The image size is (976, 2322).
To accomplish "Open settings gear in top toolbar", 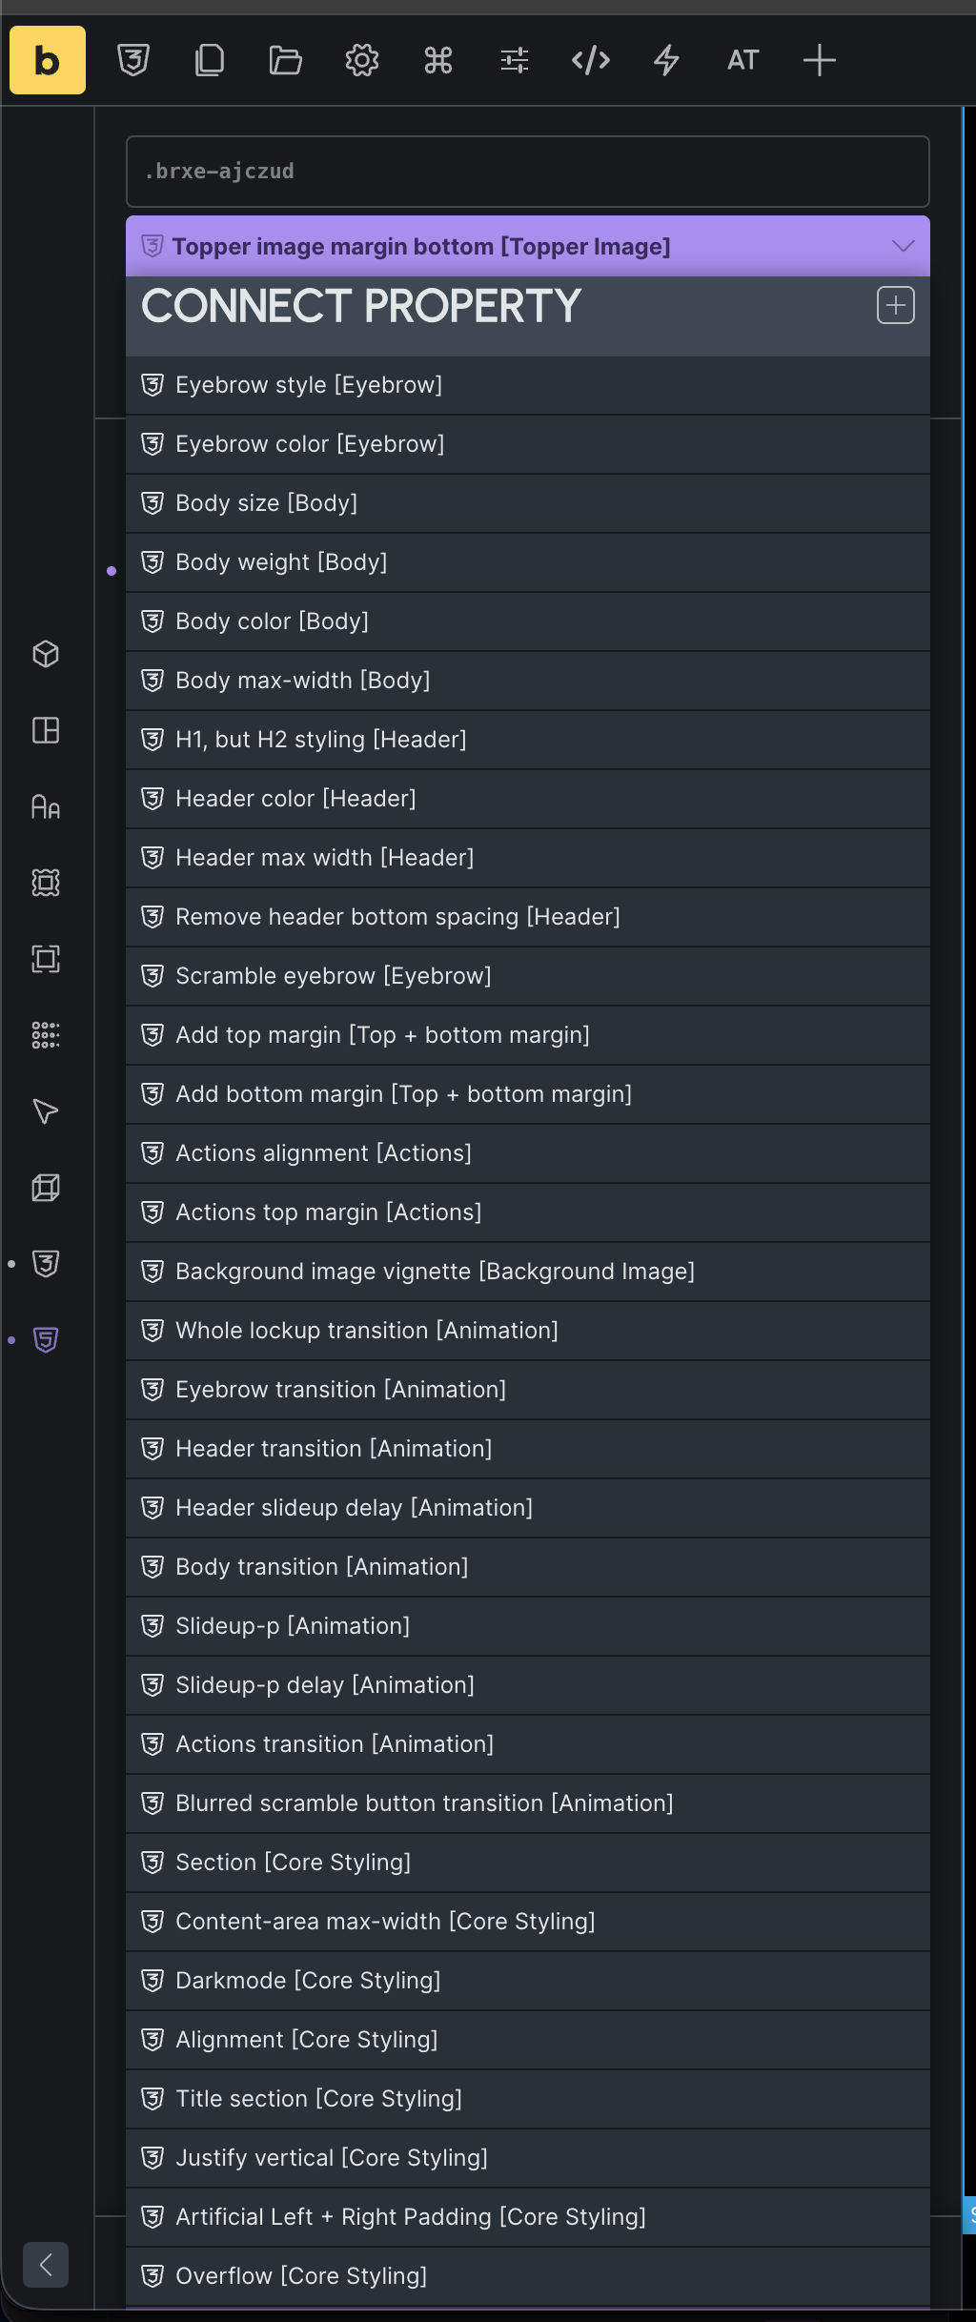I will [x=361, y=60].
